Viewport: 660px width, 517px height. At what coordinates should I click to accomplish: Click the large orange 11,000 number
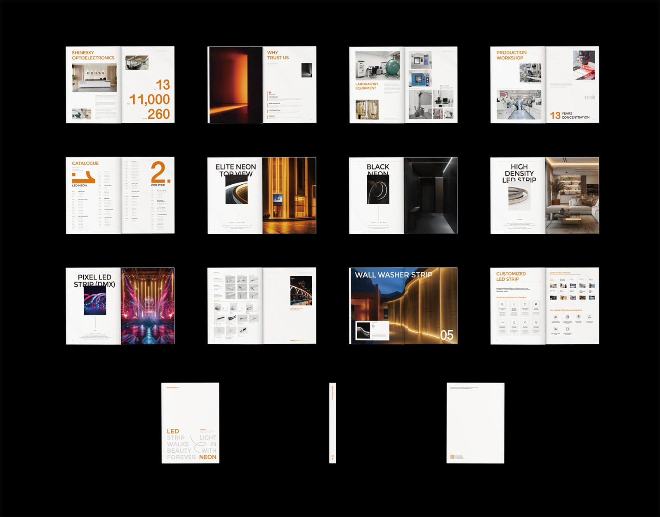pos(149,99)
